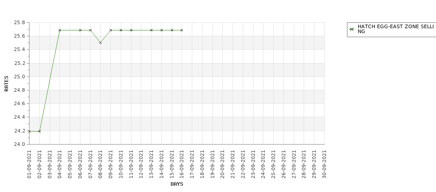
Task: Click the 25.0 y-axis tick label
Action: click(x=19, y=77)
